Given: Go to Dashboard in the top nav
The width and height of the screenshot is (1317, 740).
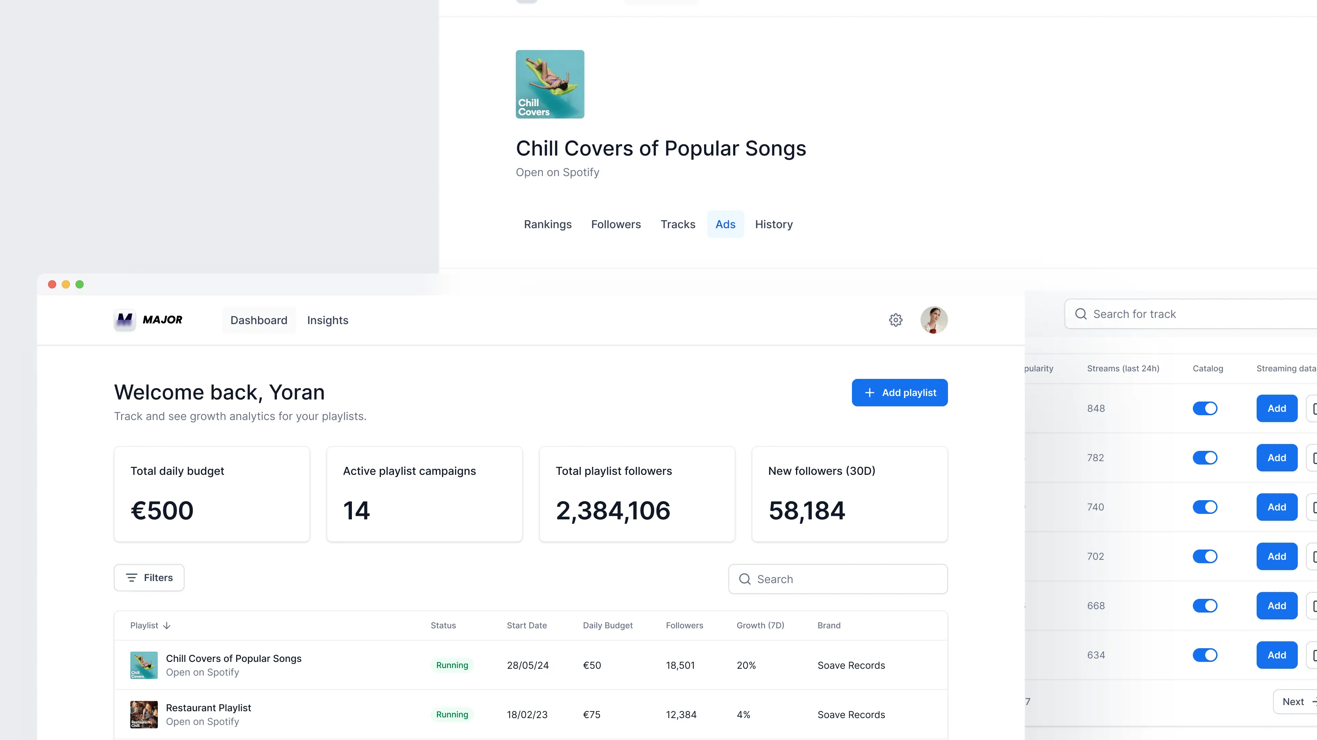Looking at the screenshot, I should click(x=259, y=320).
